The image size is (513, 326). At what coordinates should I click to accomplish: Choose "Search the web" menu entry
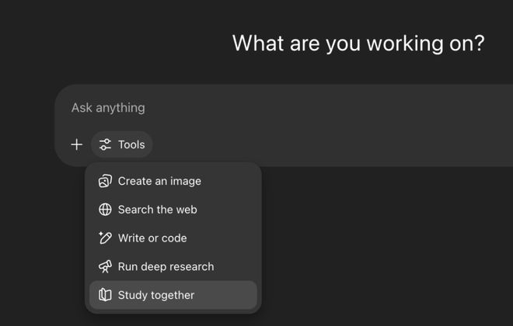tap(157, 210)
